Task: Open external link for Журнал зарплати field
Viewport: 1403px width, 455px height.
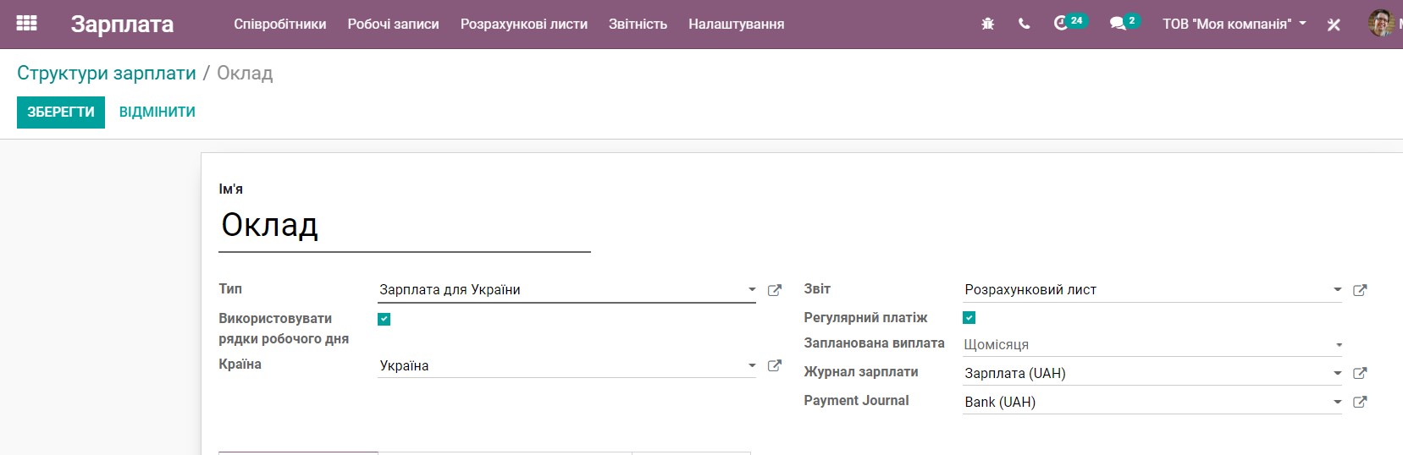Action: click(1360, 373)
